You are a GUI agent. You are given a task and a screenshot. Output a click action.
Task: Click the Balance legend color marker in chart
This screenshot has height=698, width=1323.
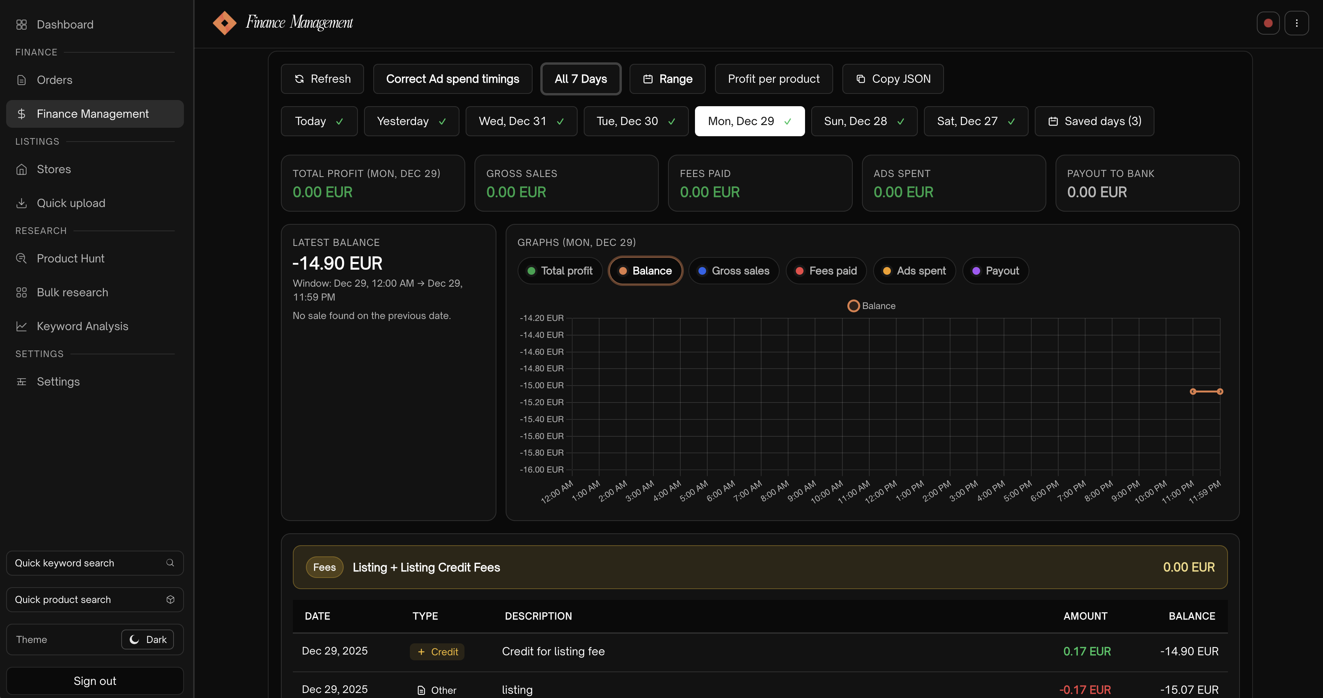[853, 306]
